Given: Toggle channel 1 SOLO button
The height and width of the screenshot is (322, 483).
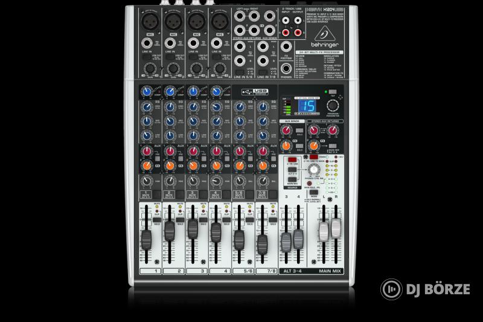Looking at the screenshot, I should click(157, 220).
